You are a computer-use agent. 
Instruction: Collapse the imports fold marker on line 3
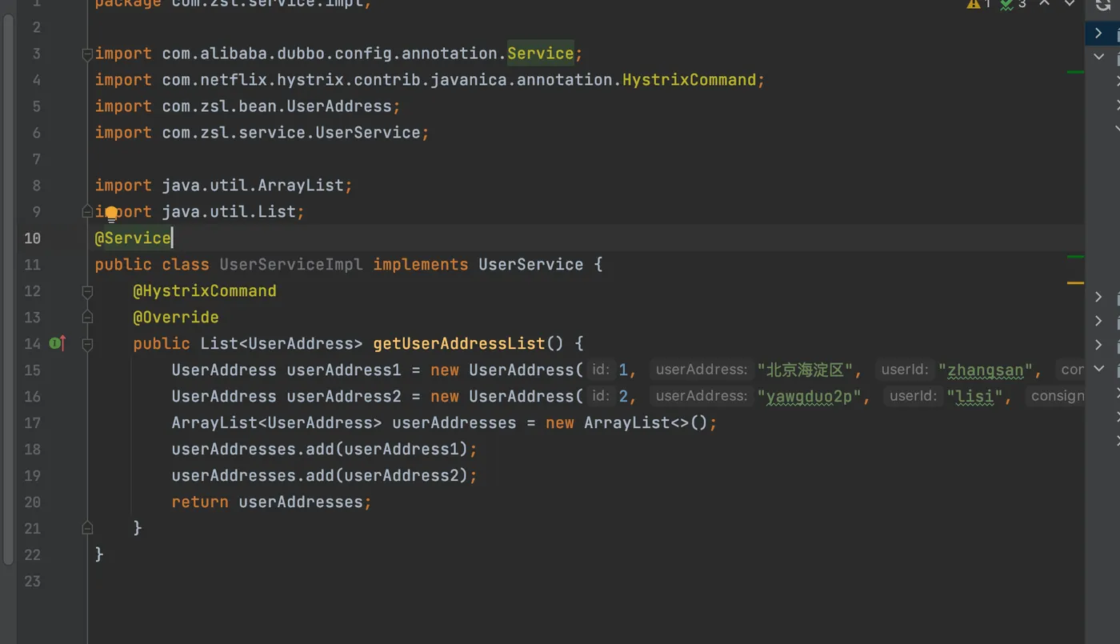[87, 54]
